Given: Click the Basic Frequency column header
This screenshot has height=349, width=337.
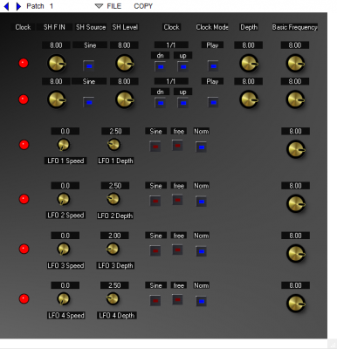Looking at the screenshot, I should [294, 27].
